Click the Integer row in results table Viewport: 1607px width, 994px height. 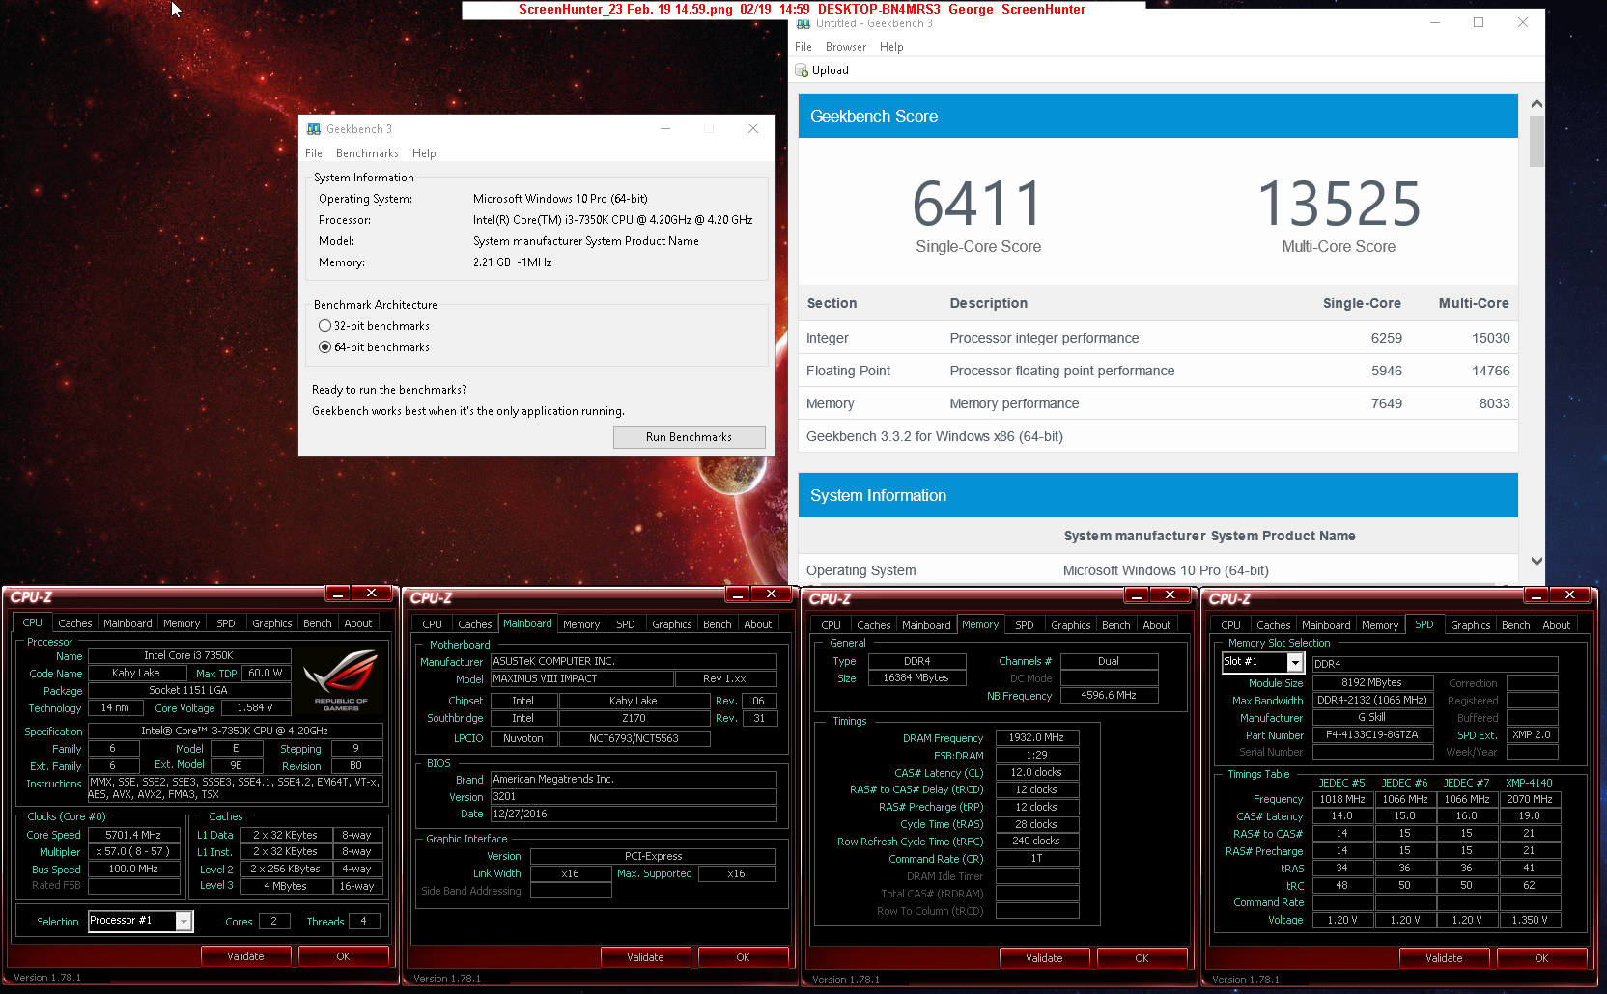pyautogui.click(x=1158, y=338)
